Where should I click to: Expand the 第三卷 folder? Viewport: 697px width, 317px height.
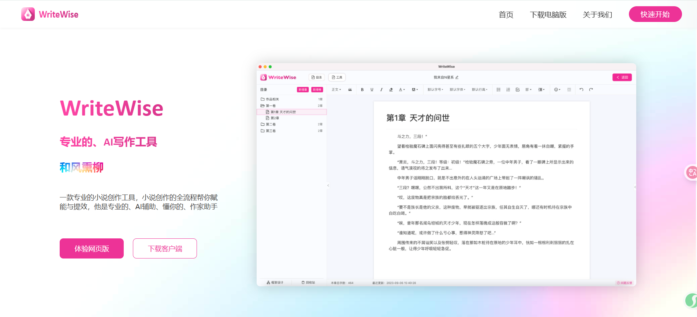click(291, 131)
